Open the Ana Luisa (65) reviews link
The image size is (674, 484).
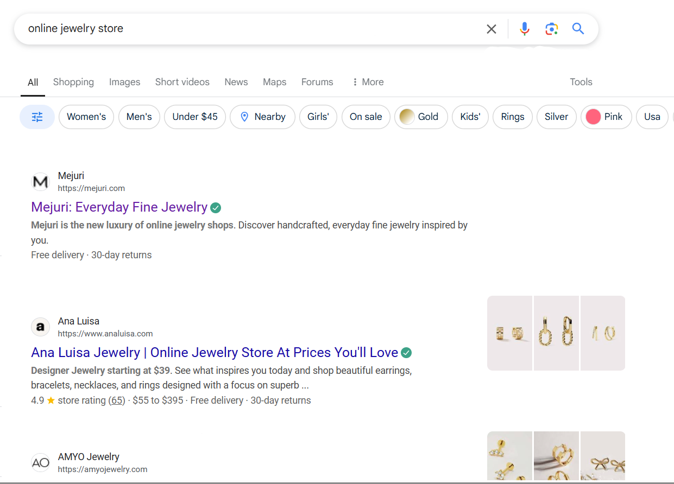tap(117, 400)
